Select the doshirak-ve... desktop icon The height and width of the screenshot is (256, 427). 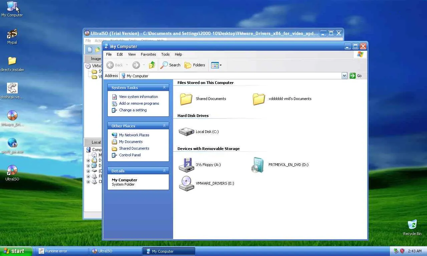[x=12, y=91]
